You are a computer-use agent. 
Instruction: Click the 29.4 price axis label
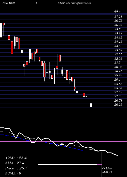pos(117,80)
